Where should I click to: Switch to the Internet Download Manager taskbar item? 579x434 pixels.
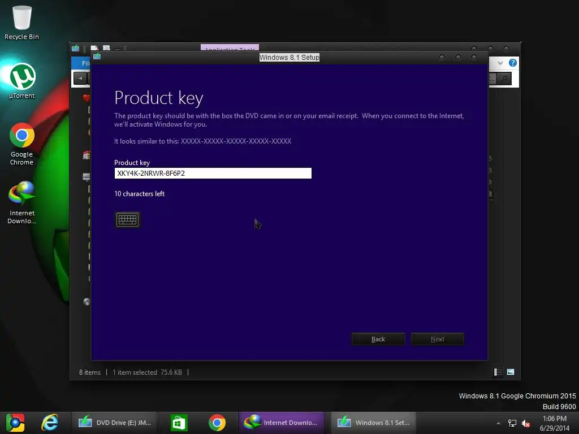pos(282,423)
